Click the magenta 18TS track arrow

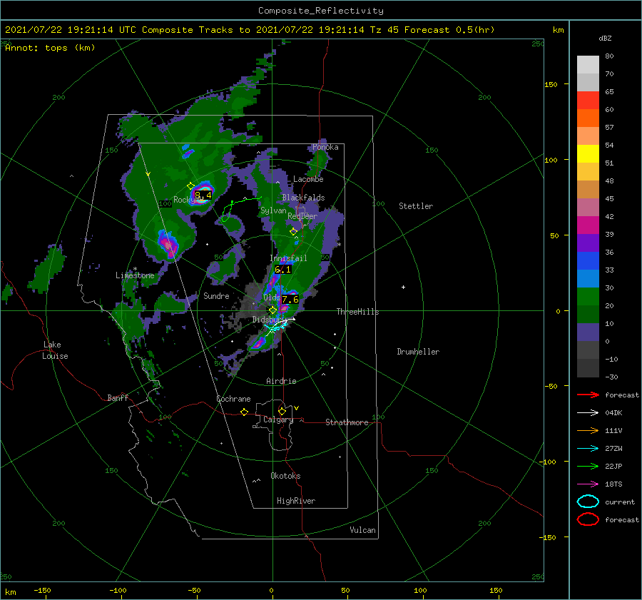(x=588, y=484)
